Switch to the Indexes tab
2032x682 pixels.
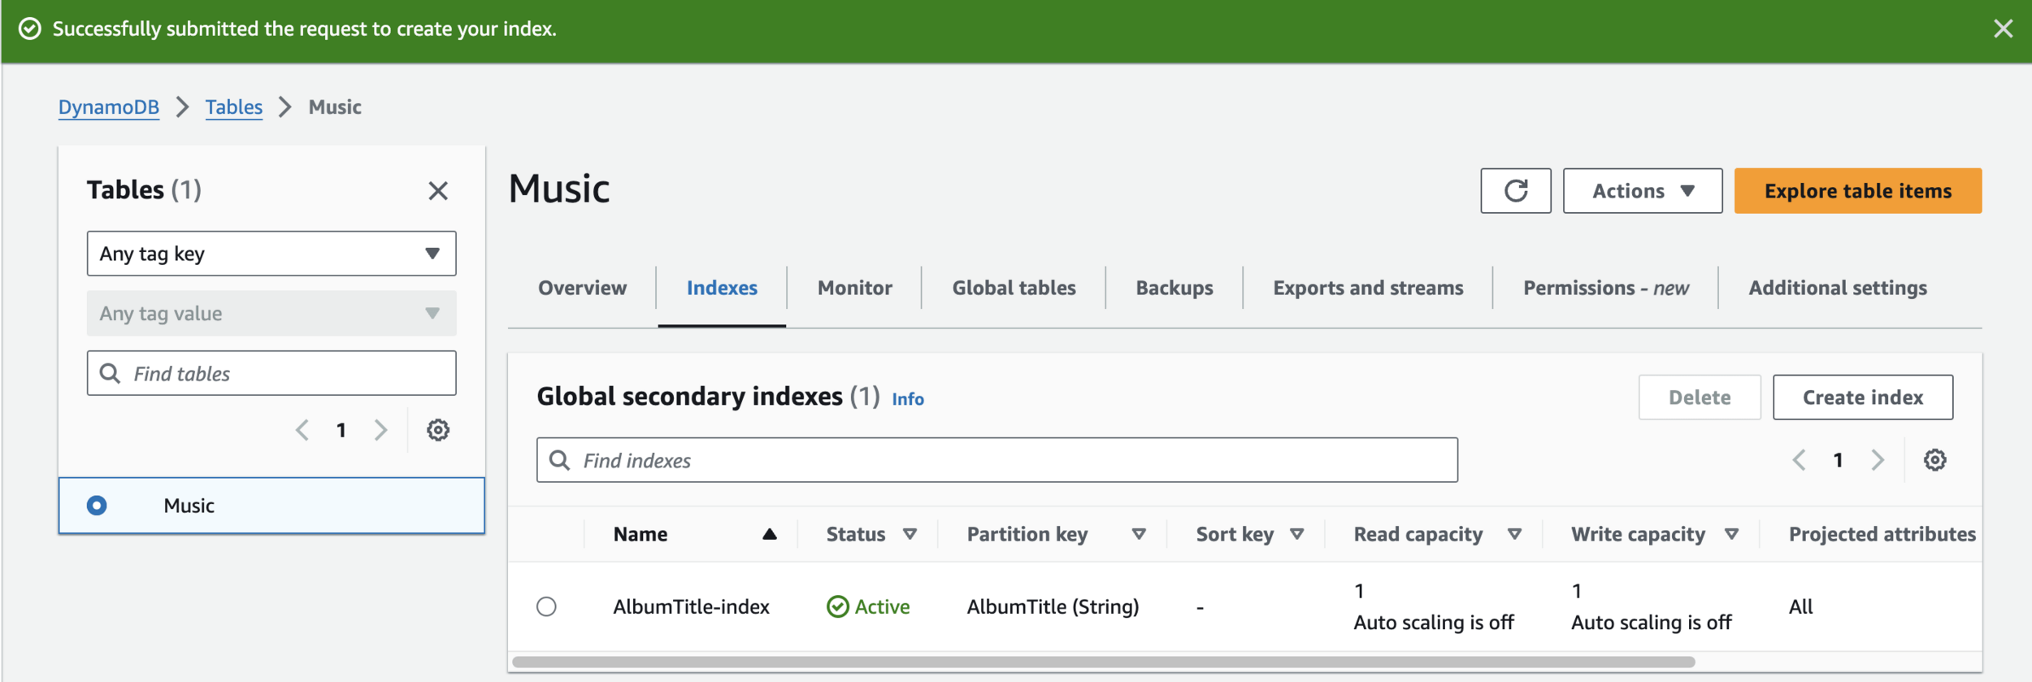(722, 288)
